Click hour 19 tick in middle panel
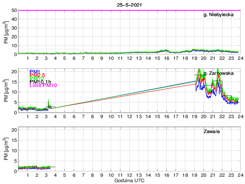This screenshot has height=184, width=245. coord(194,117)
